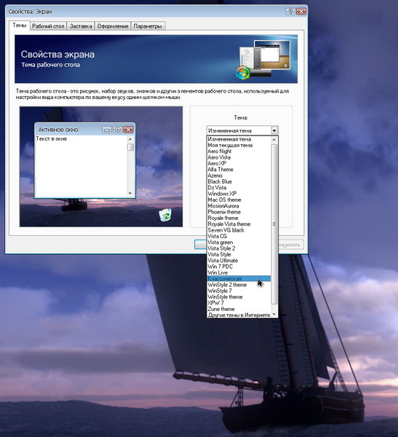Screen dimensions: 398x437
Task: Click the Recycle Bin icon in preview
Action: pos(165,215)
